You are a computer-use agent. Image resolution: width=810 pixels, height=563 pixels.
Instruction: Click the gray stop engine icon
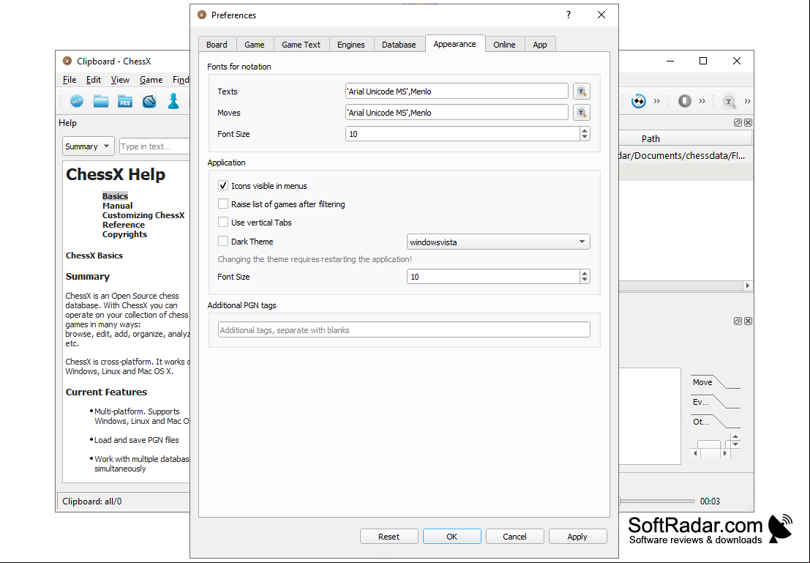tap(684, 101)
